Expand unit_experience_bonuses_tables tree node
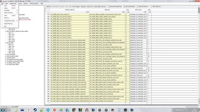Viewport: 200px width, 112px height. (6, 59)
